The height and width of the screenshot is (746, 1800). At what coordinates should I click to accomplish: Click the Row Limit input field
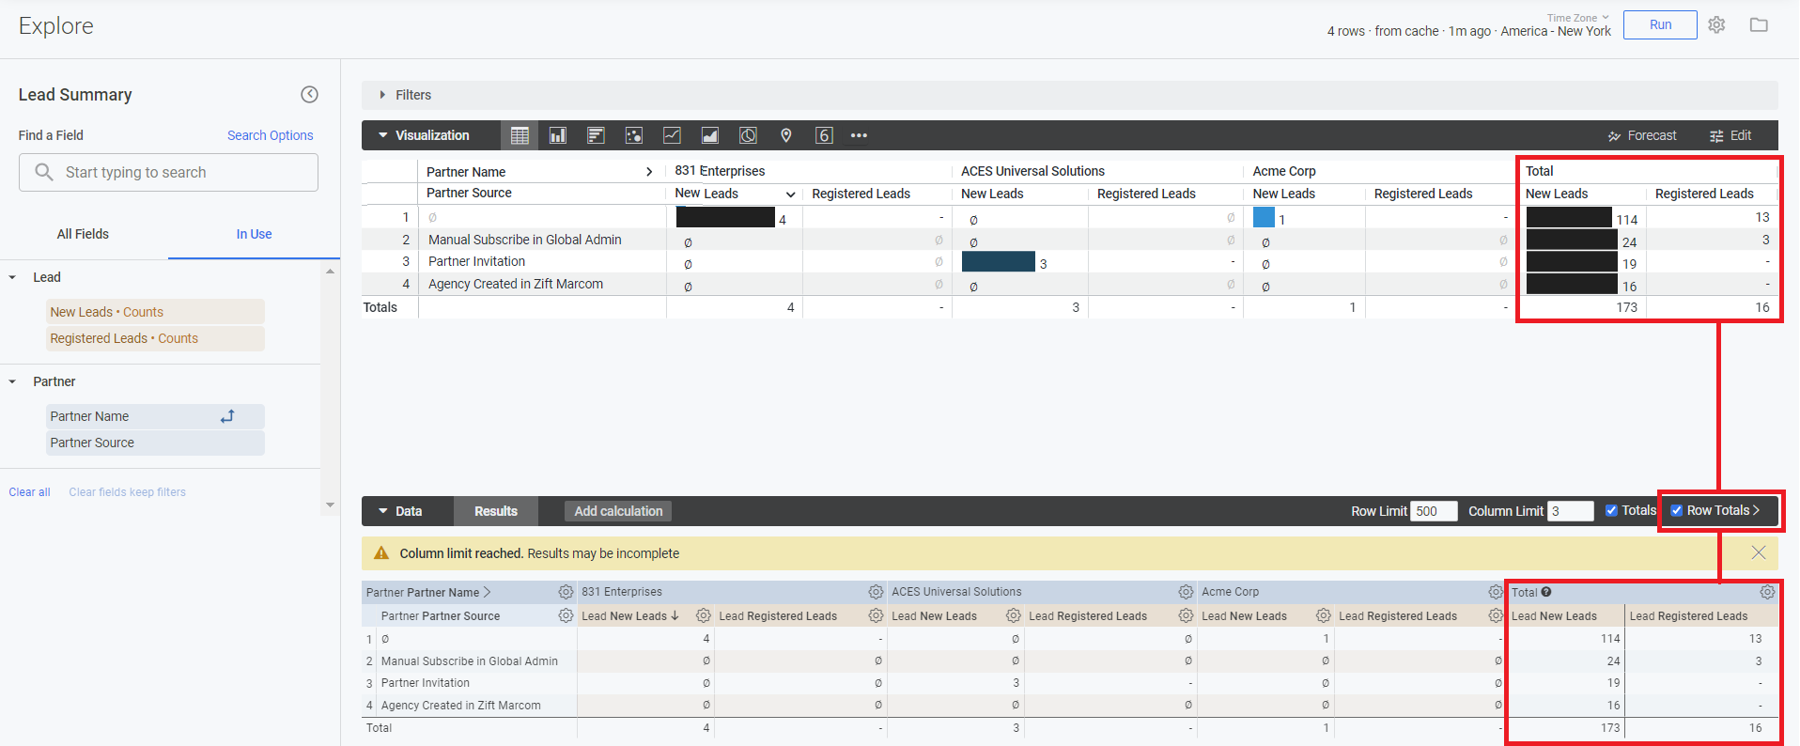click(x=1434, y=511)
